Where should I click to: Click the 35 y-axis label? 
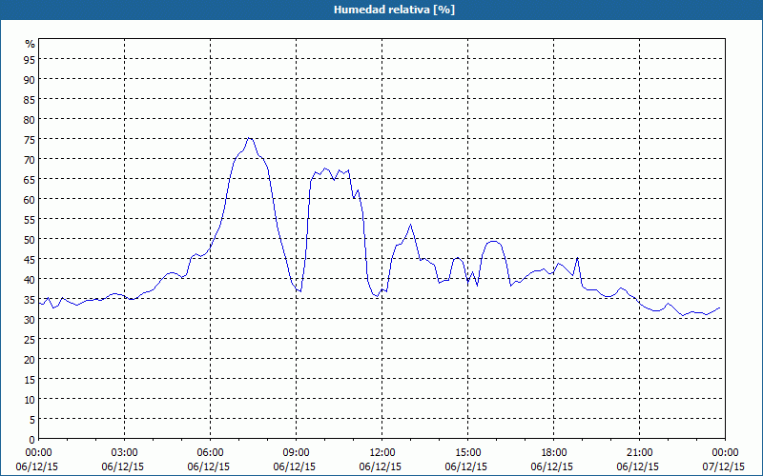coord(30,299)
